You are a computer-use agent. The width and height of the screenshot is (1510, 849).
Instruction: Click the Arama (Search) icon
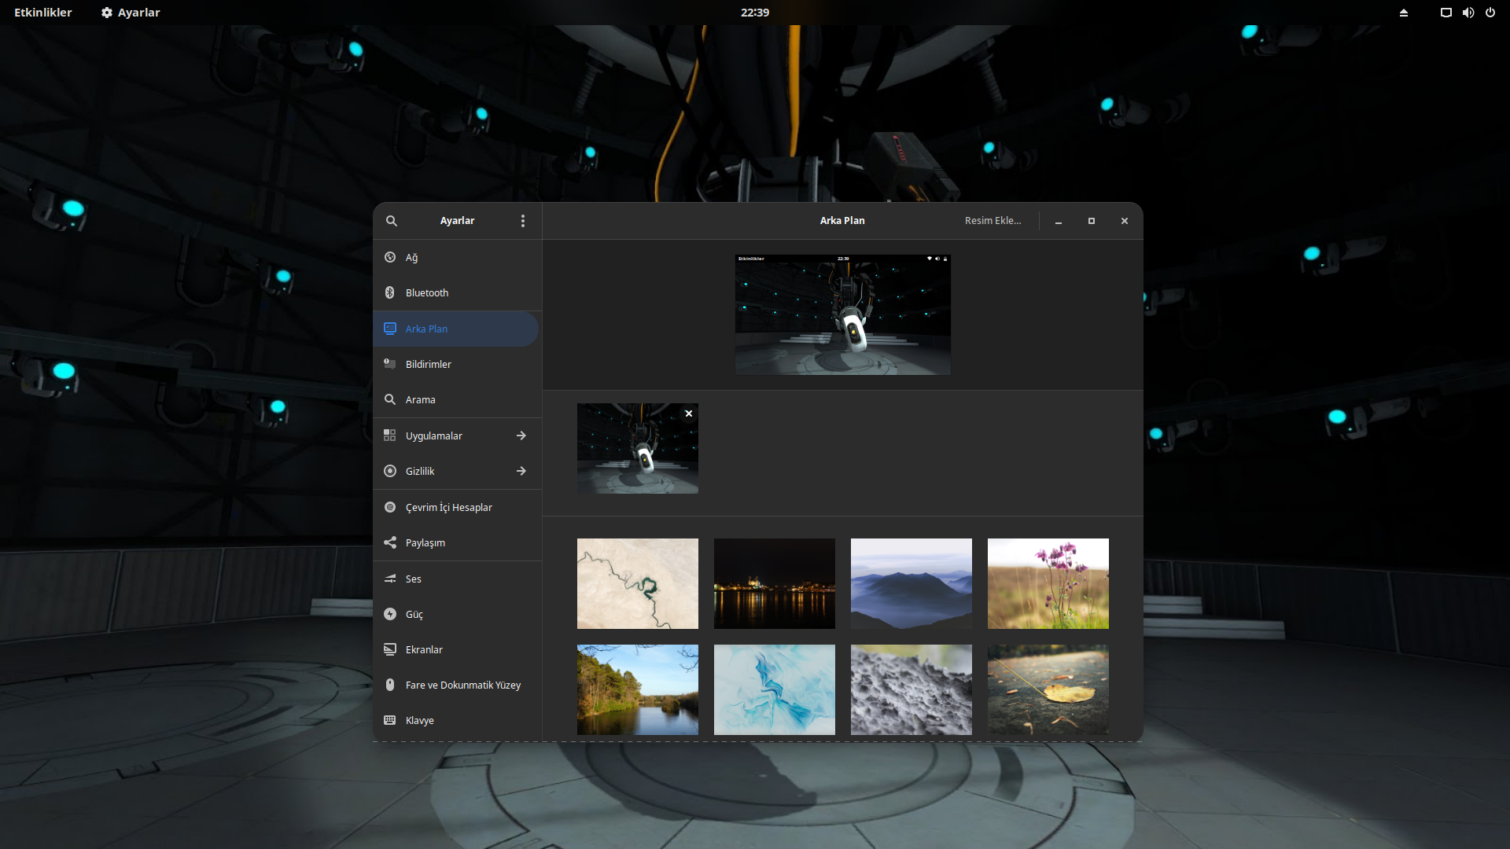click(x=390, y=399)
